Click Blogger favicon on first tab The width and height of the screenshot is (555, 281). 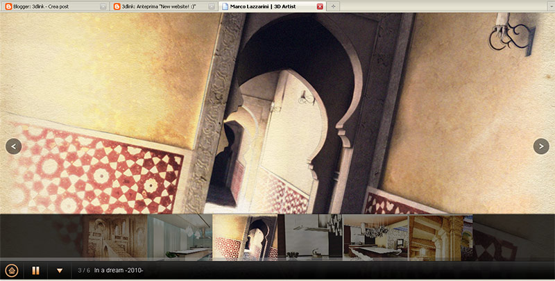(x=8, y=6)
